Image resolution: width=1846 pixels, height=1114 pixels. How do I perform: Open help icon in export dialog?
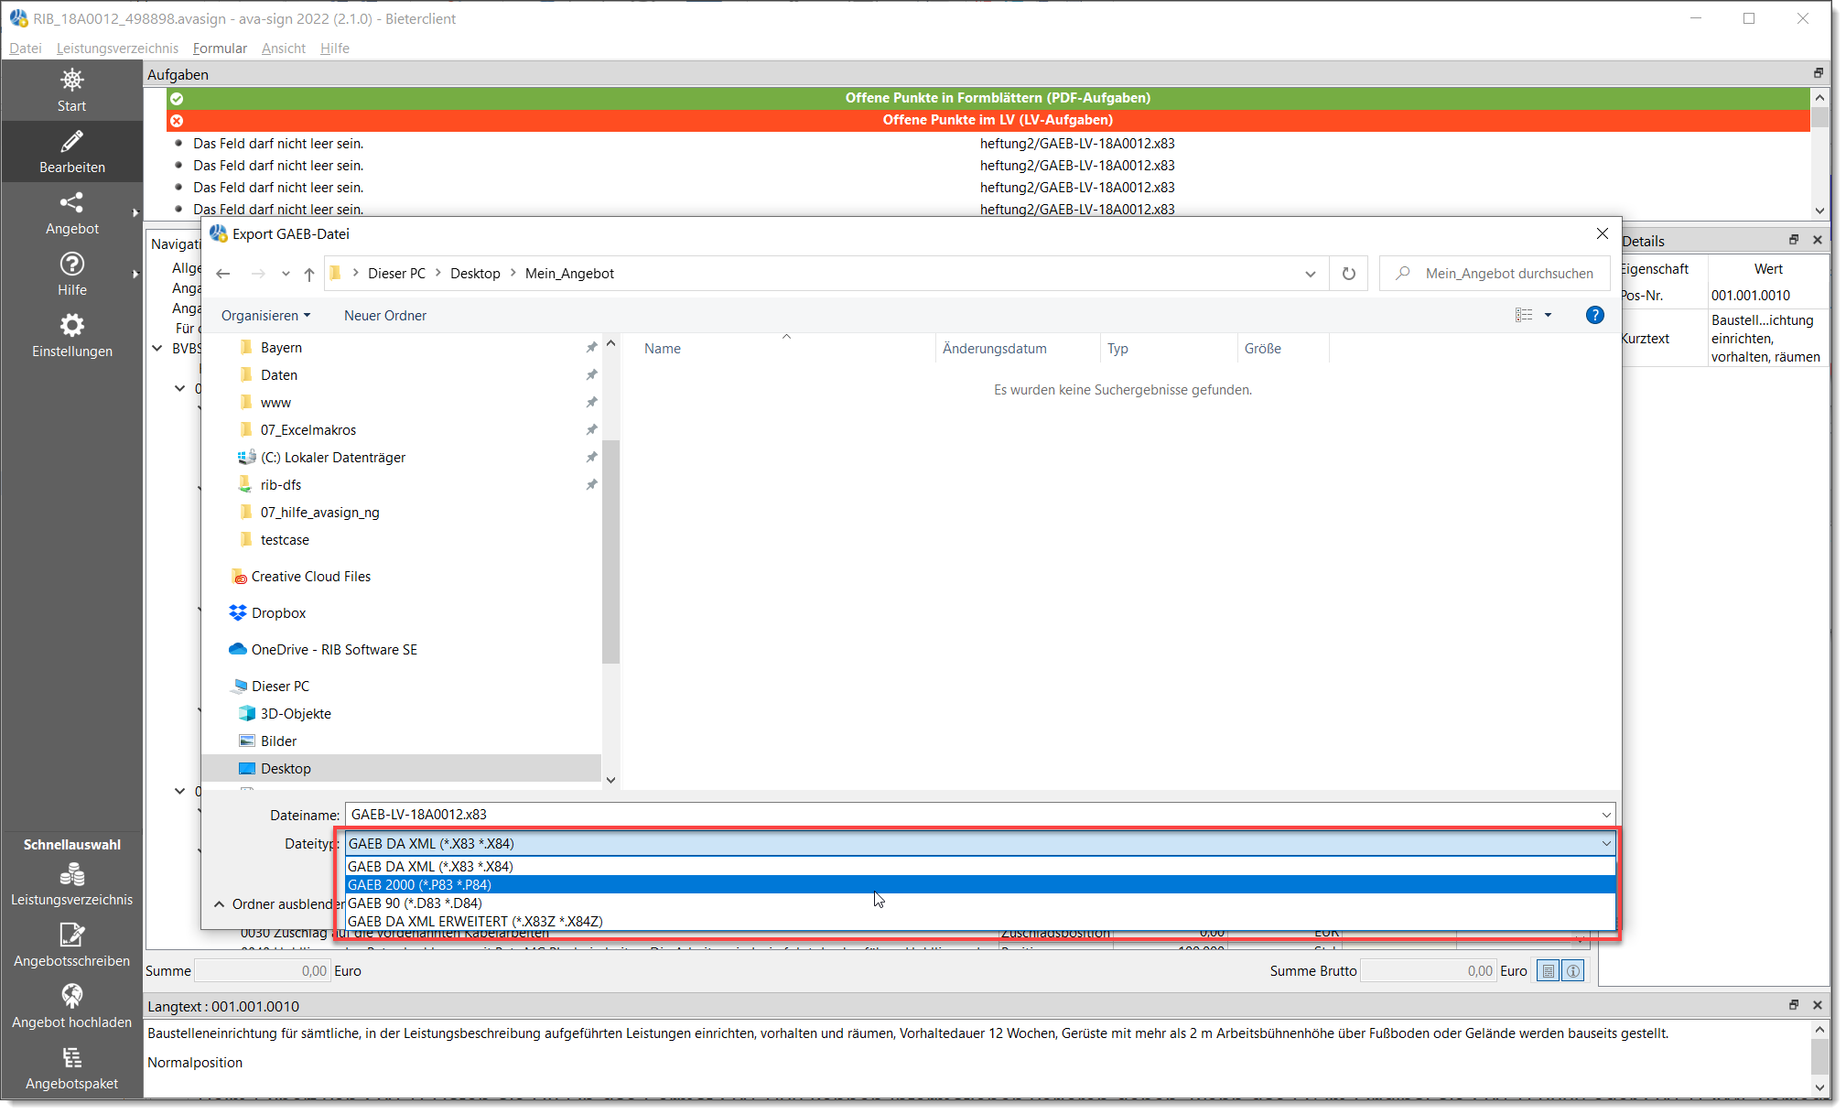pyautogui.click(x=1594, y=315)
